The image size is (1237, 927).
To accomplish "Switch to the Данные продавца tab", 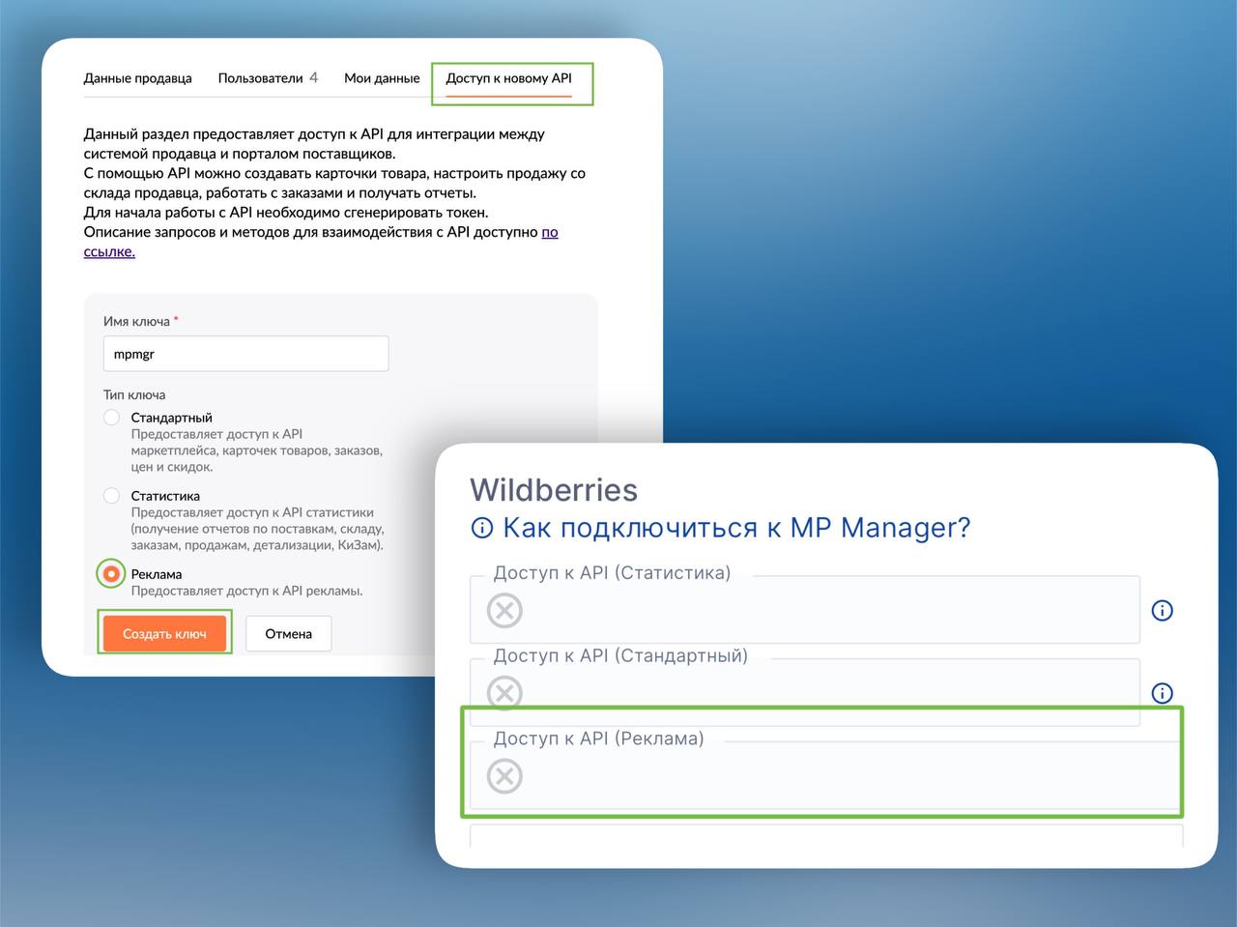I will coord(137,78).
